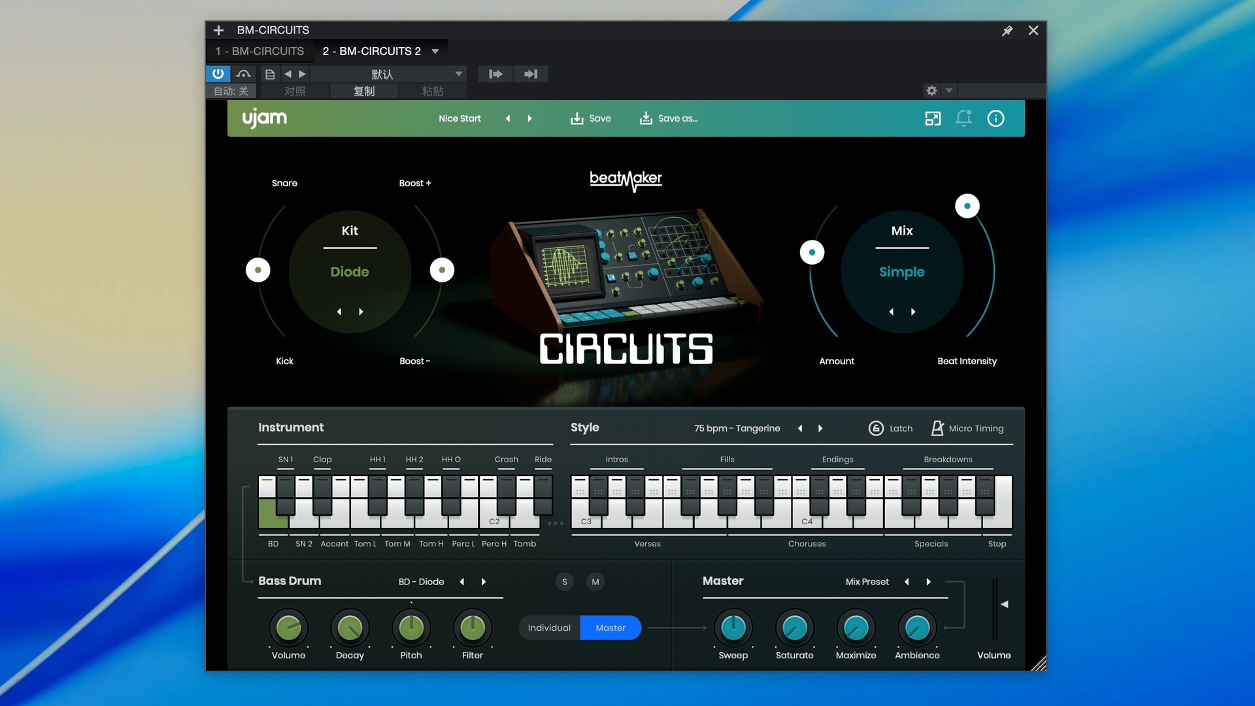Click the Beat Intensity slider handle
This screenshot has width=1255, height=706.
tap(967, 206)
